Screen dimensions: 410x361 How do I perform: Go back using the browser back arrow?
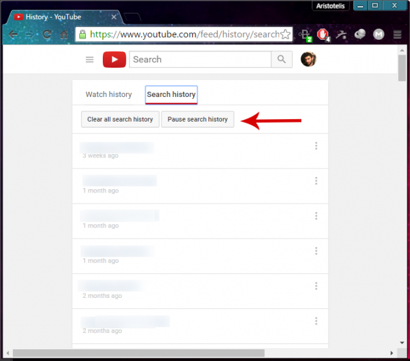click(13, 34)
